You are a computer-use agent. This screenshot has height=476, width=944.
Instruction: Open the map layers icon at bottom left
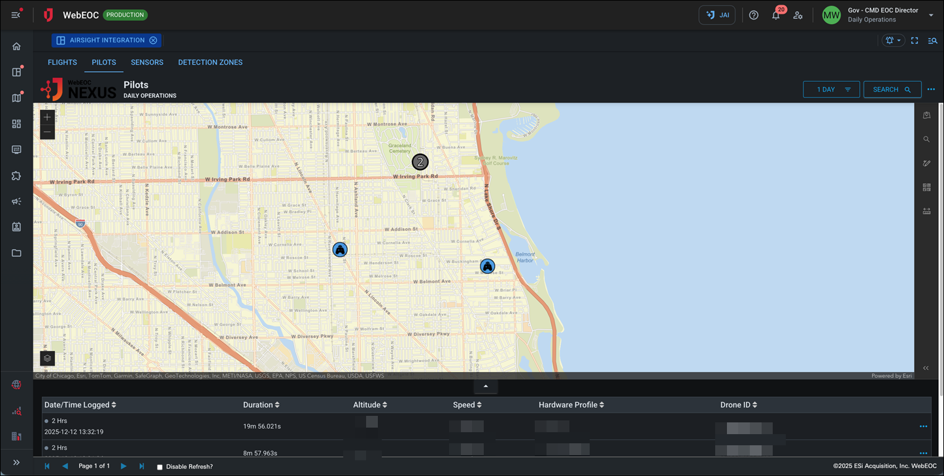(x=46, y=358)
